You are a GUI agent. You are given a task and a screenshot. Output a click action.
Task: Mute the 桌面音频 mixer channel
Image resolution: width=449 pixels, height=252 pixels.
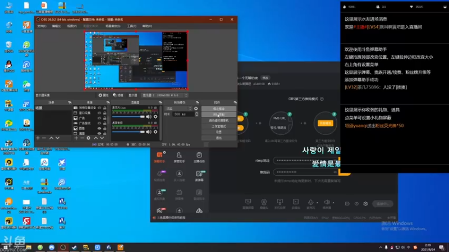(x=149, y=132)
